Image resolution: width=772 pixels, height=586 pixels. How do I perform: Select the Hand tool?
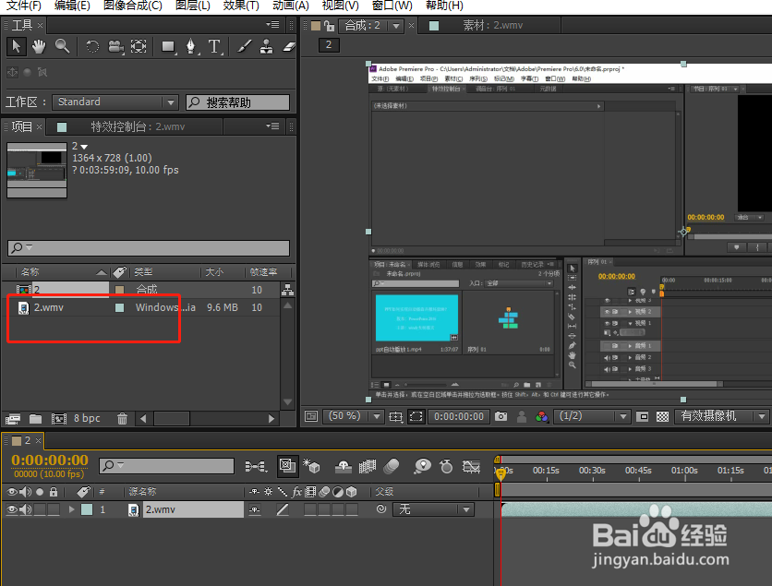pos(39,47)
